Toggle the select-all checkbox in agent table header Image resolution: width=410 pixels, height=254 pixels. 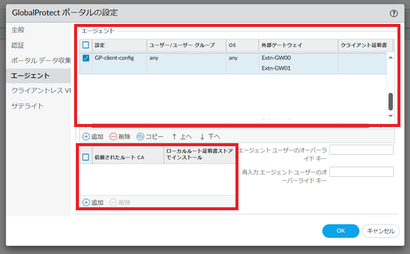tap(86, 45)
